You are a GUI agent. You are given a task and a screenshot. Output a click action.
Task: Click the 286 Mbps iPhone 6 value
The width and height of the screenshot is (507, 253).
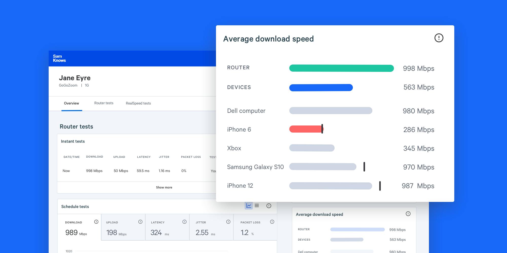[x=419, y=130]
